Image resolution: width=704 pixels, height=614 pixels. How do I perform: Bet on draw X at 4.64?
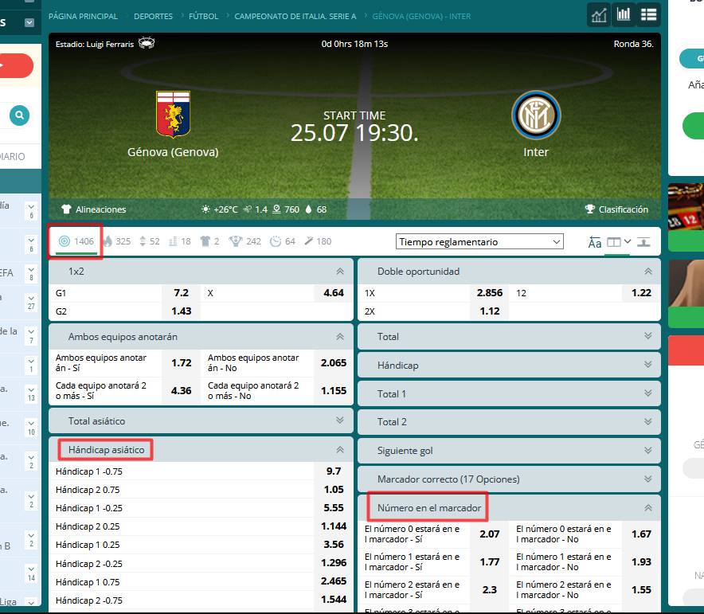pyautogui.click(x=334, y=293)
